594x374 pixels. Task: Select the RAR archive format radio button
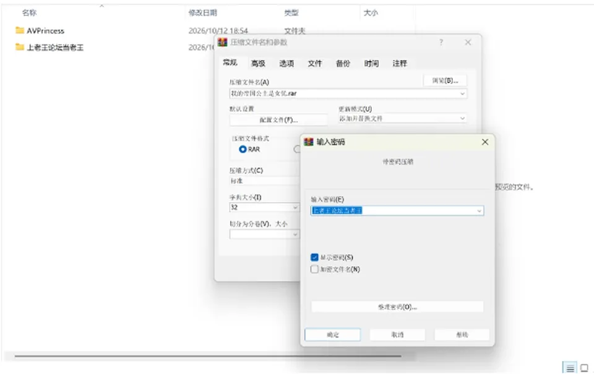click(x=243, y=150)
